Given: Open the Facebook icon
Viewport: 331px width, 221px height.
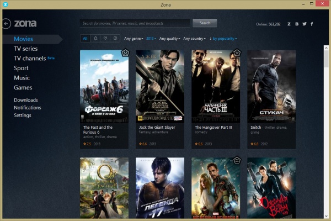Looking at the screenshot, I should pyautogui.click(x=312, y=24).
